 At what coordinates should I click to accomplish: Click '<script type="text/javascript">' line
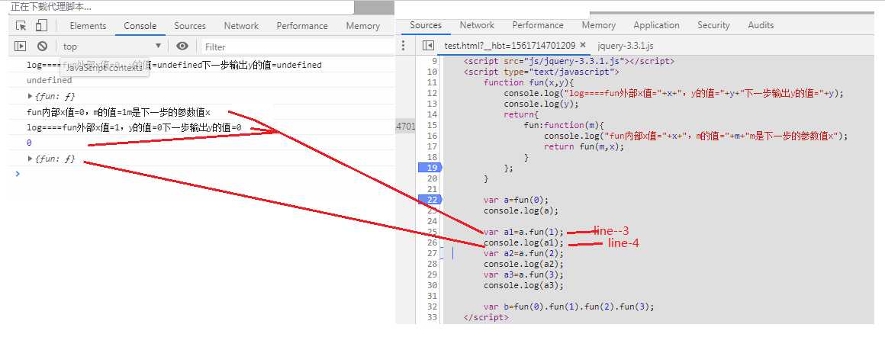click(541, 72)
